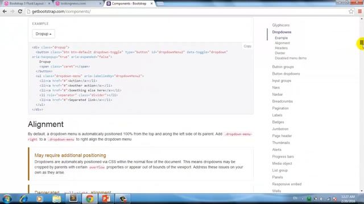Click the "May require additional positioning" heading

[x=70, y=155]
